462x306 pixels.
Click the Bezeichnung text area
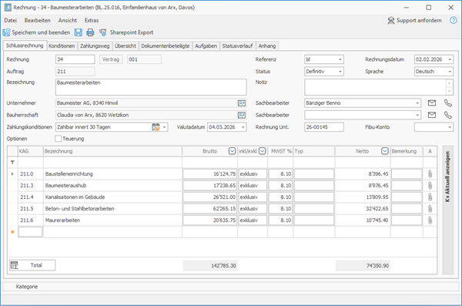(151, 87)
